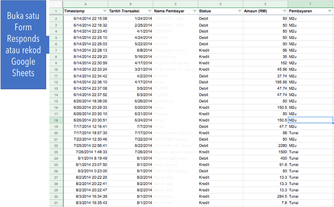Screen dimensions: 334x207
Task: Open the Pembayaran column filter icon
Action: [329, 10]
